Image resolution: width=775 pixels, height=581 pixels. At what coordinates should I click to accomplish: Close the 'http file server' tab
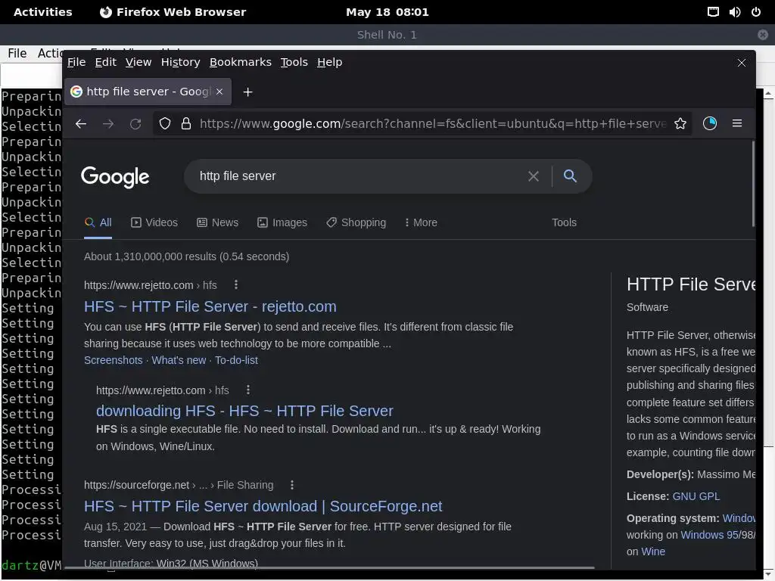(219, 92)
